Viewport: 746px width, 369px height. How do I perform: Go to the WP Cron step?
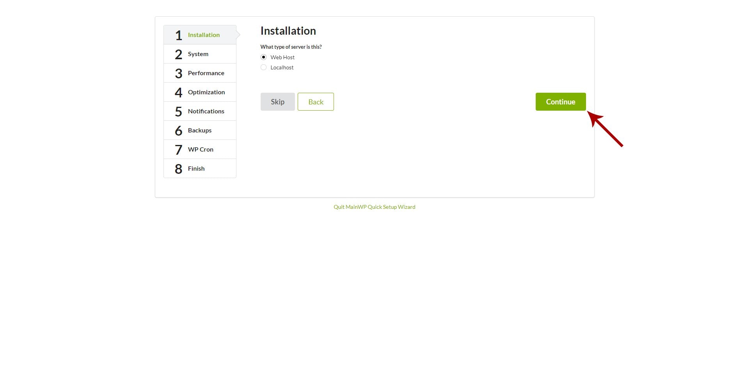[201, 149]
